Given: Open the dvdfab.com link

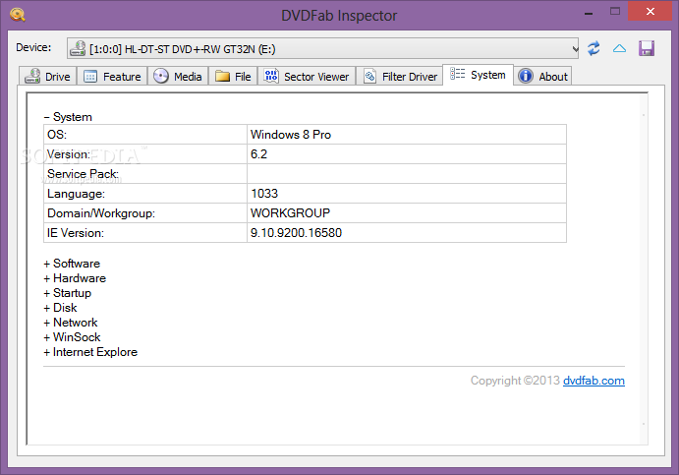Looking at the screenshot, I should click(x=594, y=381).
